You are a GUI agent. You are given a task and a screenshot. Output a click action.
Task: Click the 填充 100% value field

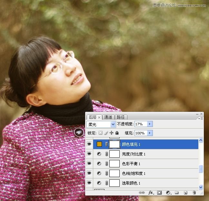point(141,133)
